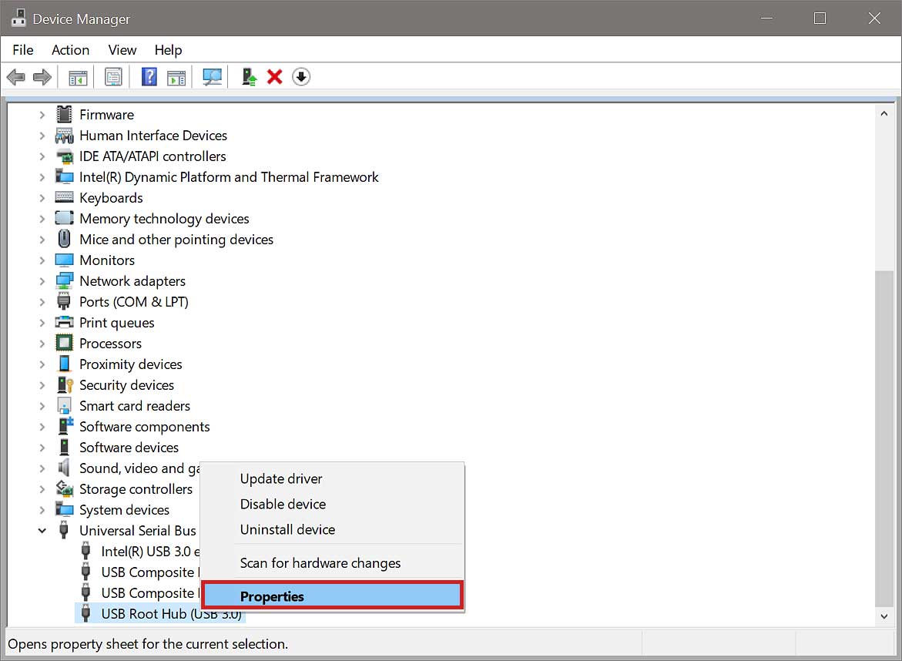
Task: Expand Human Interface Devices node
Action: point(42,135)
